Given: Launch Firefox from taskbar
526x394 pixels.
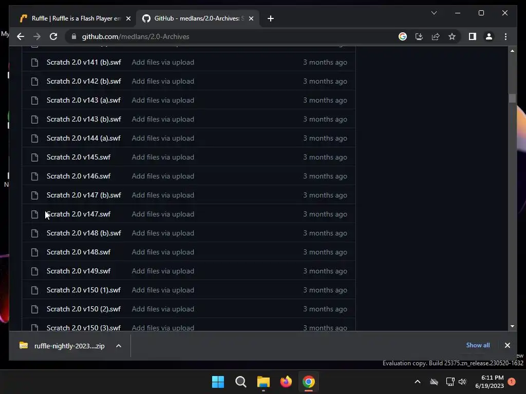Looking at the screenshot, I should 286,382.
